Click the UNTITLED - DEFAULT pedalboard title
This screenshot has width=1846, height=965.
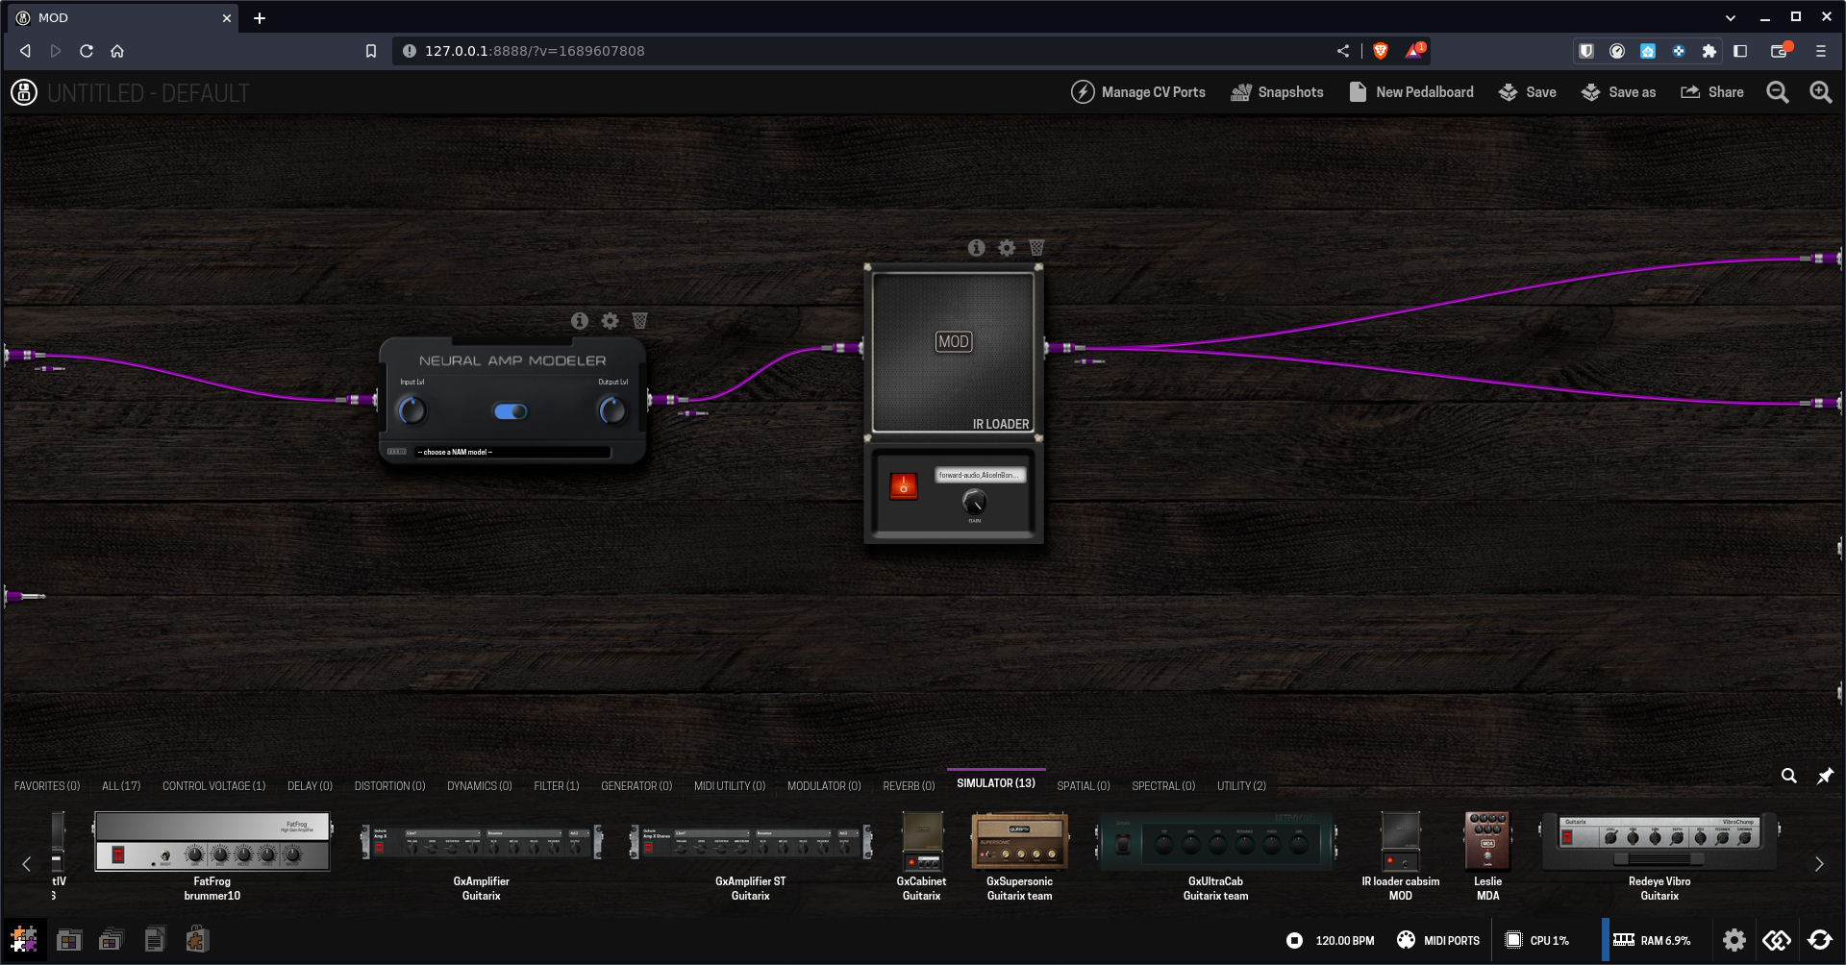pos(148,93)
